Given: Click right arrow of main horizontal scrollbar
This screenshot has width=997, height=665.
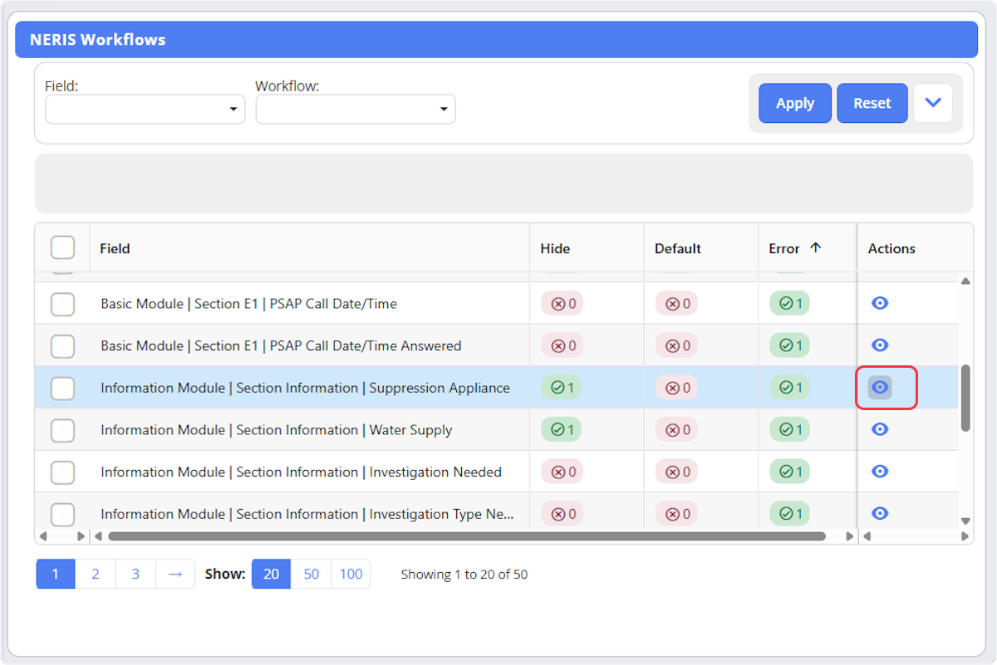Looking at the screenshot, I should (849, 536).
